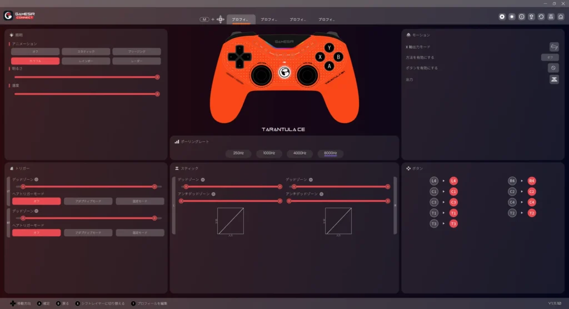Go home via the house icon

coord(561,17)
